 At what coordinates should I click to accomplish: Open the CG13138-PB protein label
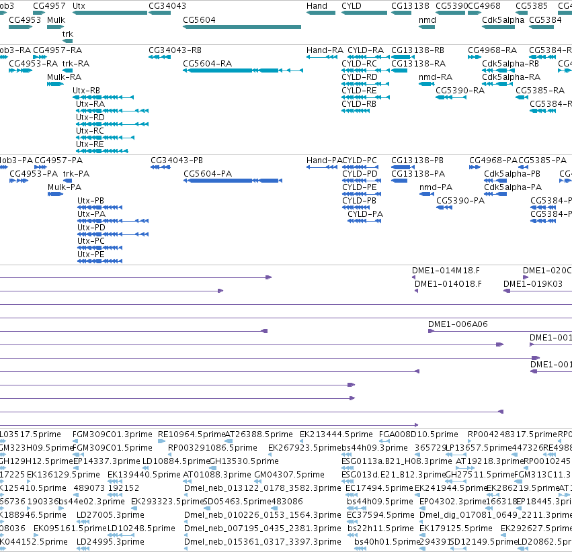pyautogui.click(x=417, y=160)
